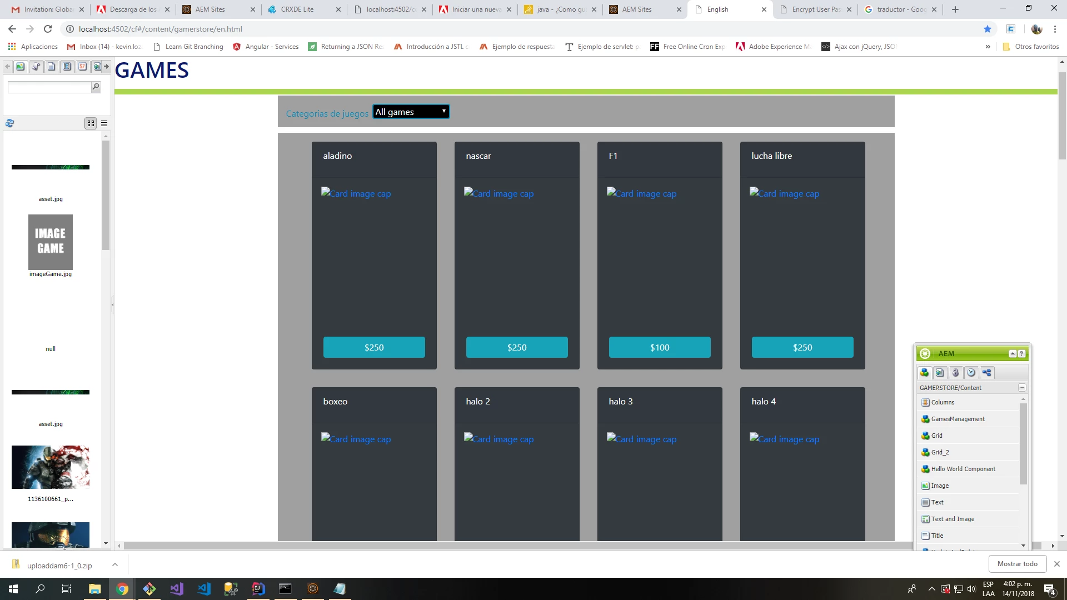
Task: Switch to the CRXDE Lite browser tab
Action: click(297, 9)
